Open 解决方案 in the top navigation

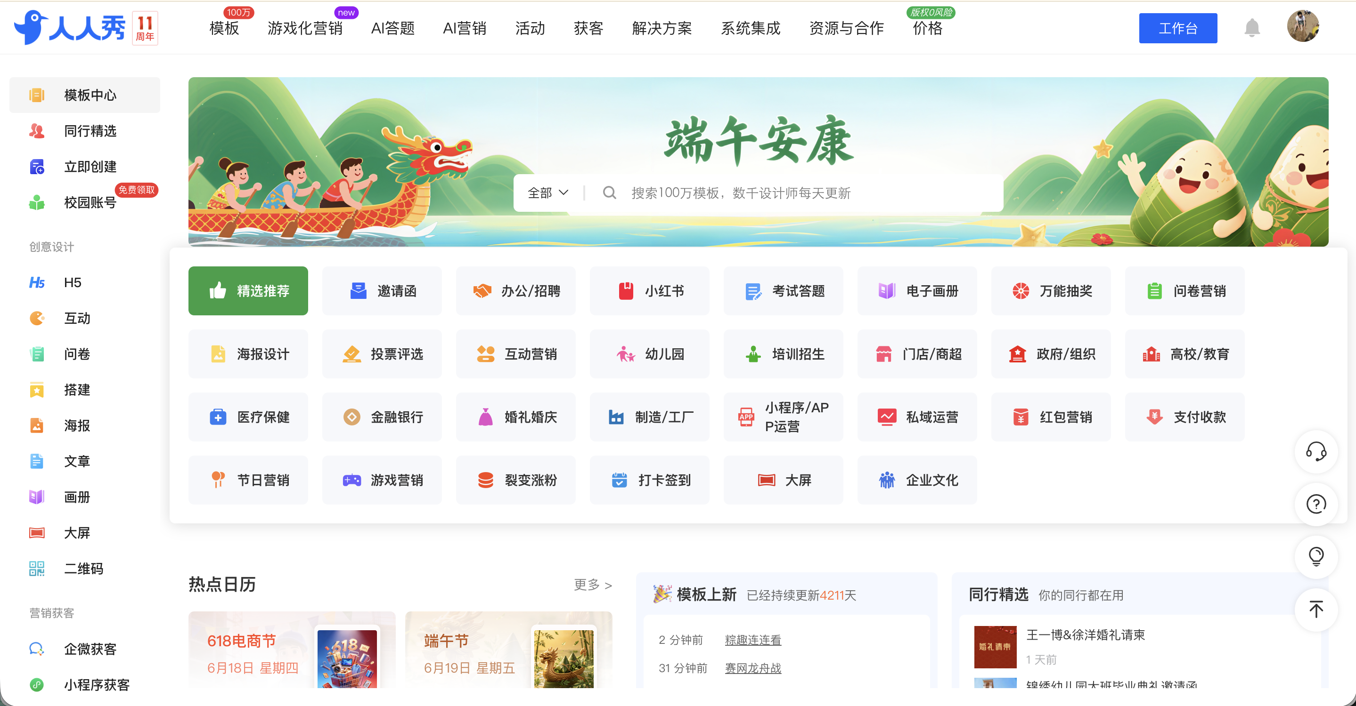coord(662,28)
